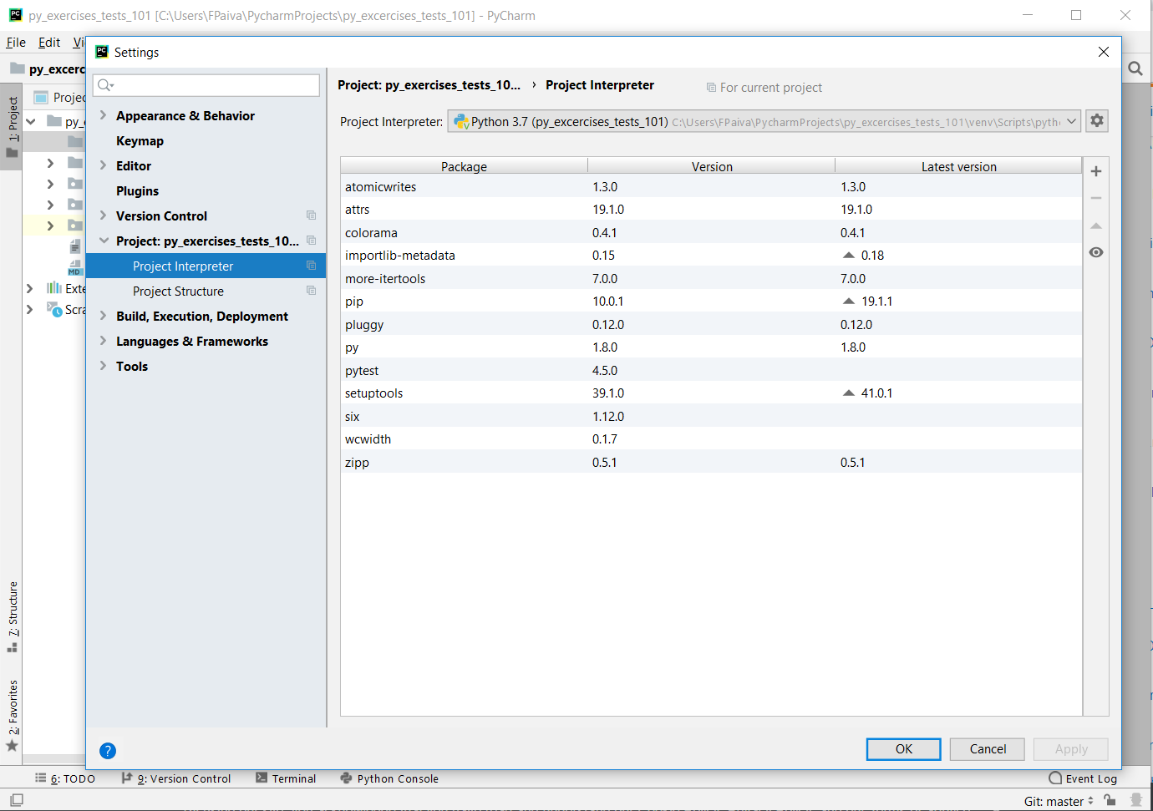The height and width of the screenshot is (811, 1153).
Task: Select Project Structure in settings tree
Action: (206, 291)
